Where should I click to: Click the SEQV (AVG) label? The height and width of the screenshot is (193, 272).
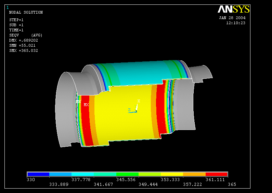tap(26, 35)
